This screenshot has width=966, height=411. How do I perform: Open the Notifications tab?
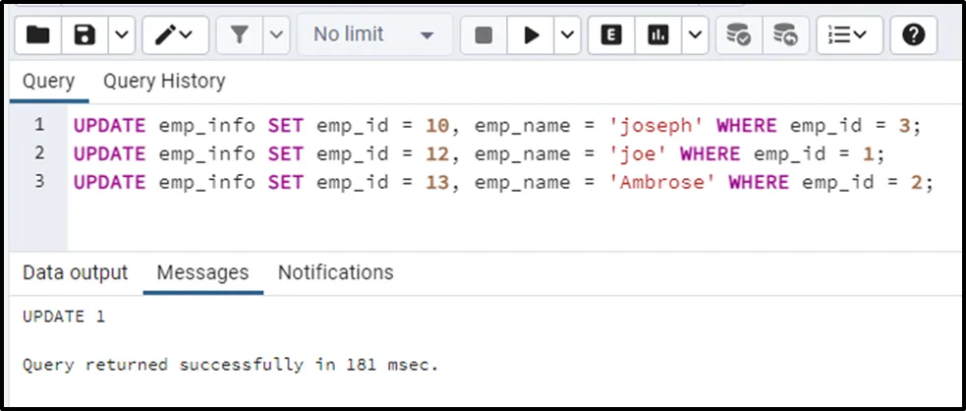pos(335,272)
